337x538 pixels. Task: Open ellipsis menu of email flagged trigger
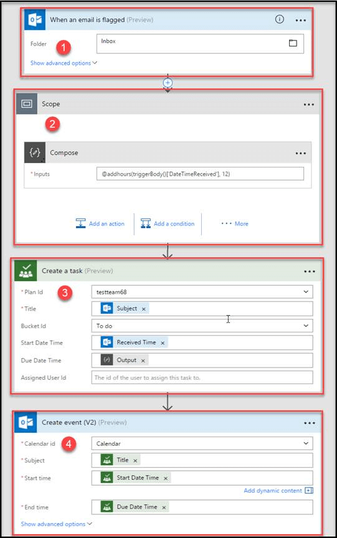(x=301, y=21)
